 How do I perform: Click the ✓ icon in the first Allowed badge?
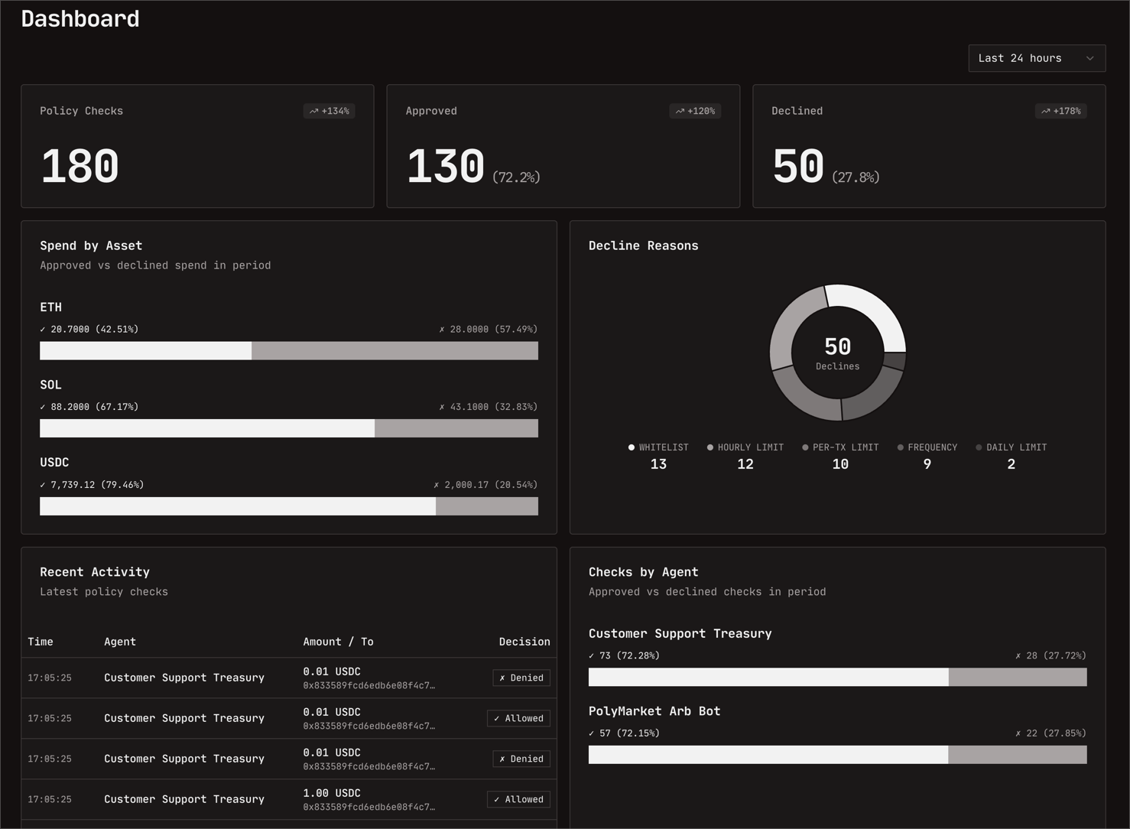[498, 718]
